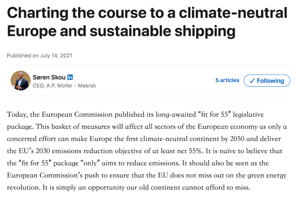296x198 pixels.
Task: Open the "5 articles" link
Action: pyautogui.click(x=227, y=80)
